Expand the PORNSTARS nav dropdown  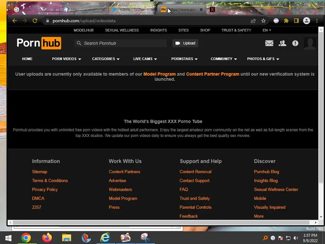pos(184,59)
